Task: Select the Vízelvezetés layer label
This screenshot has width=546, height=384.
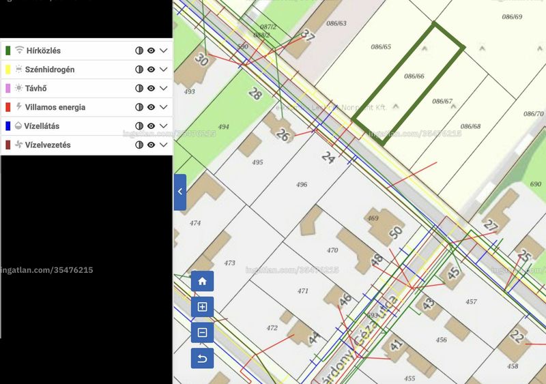Action: point(48,145)
